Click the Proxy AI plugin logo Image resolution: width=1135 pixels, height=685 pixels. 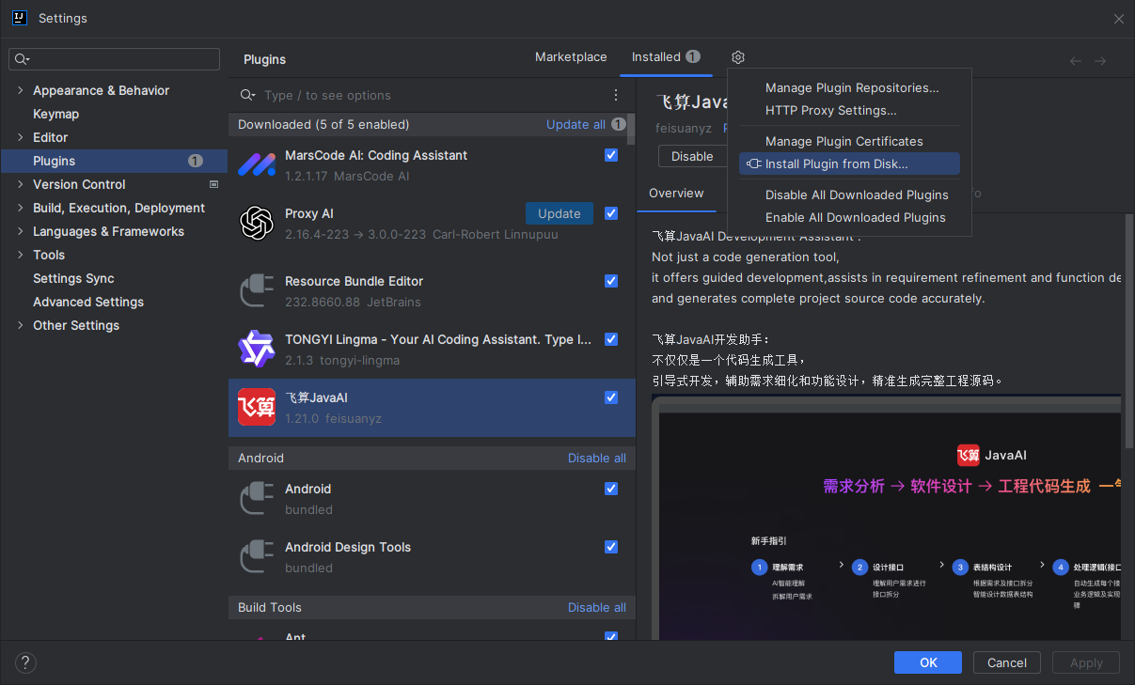pyautogui.click(x=256, y=223)
